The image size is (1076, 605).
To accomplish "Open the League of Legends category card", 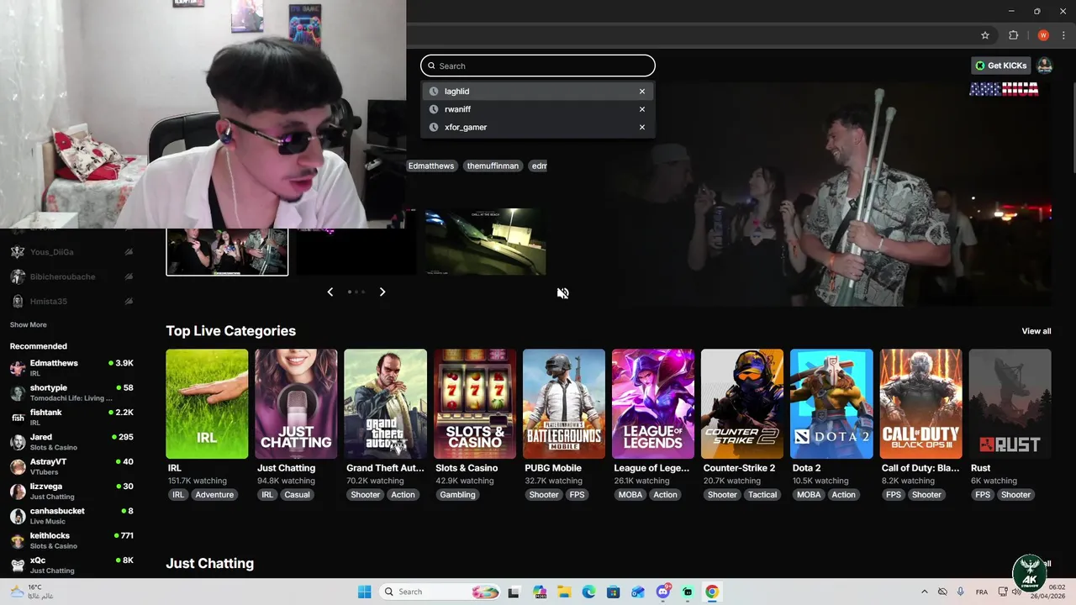I will pyautogui.click(x=653, y=403).
